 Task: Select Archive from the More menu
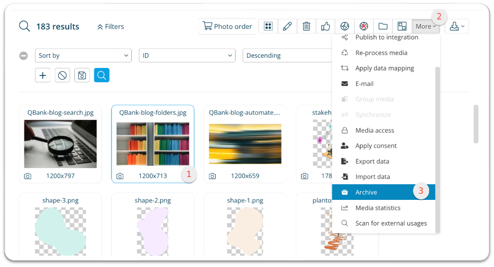pos(366,192)
